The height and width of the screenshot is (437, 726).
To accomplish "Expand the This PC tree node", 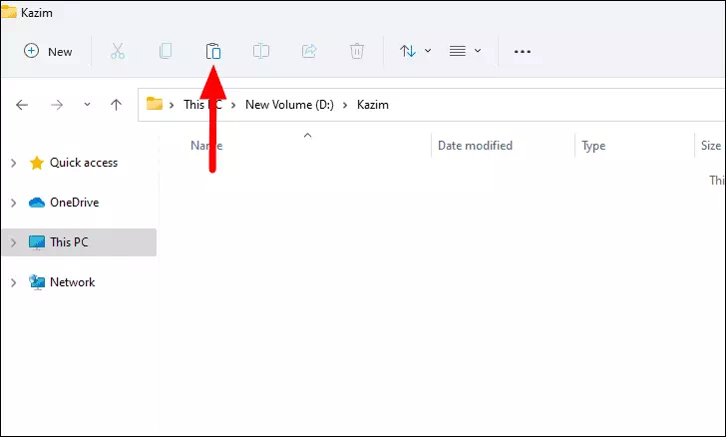I will pos(13,242).
